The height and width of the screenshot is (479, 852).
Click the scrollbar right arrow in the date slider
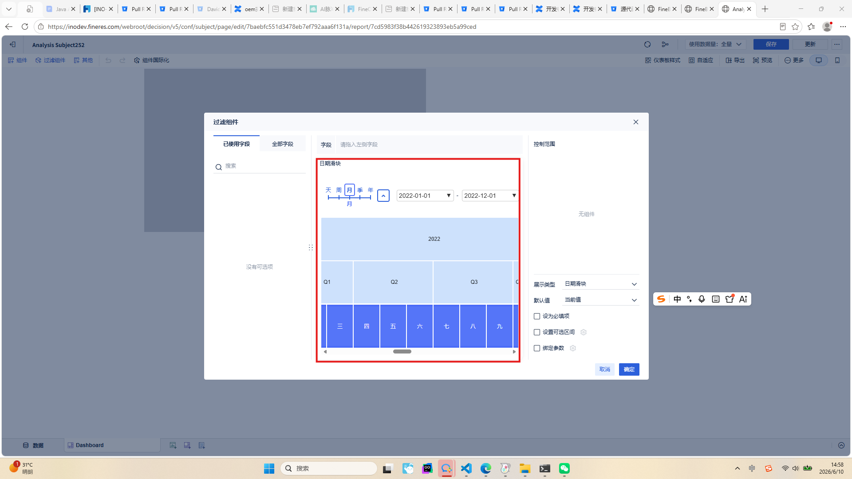pos(514,352)
